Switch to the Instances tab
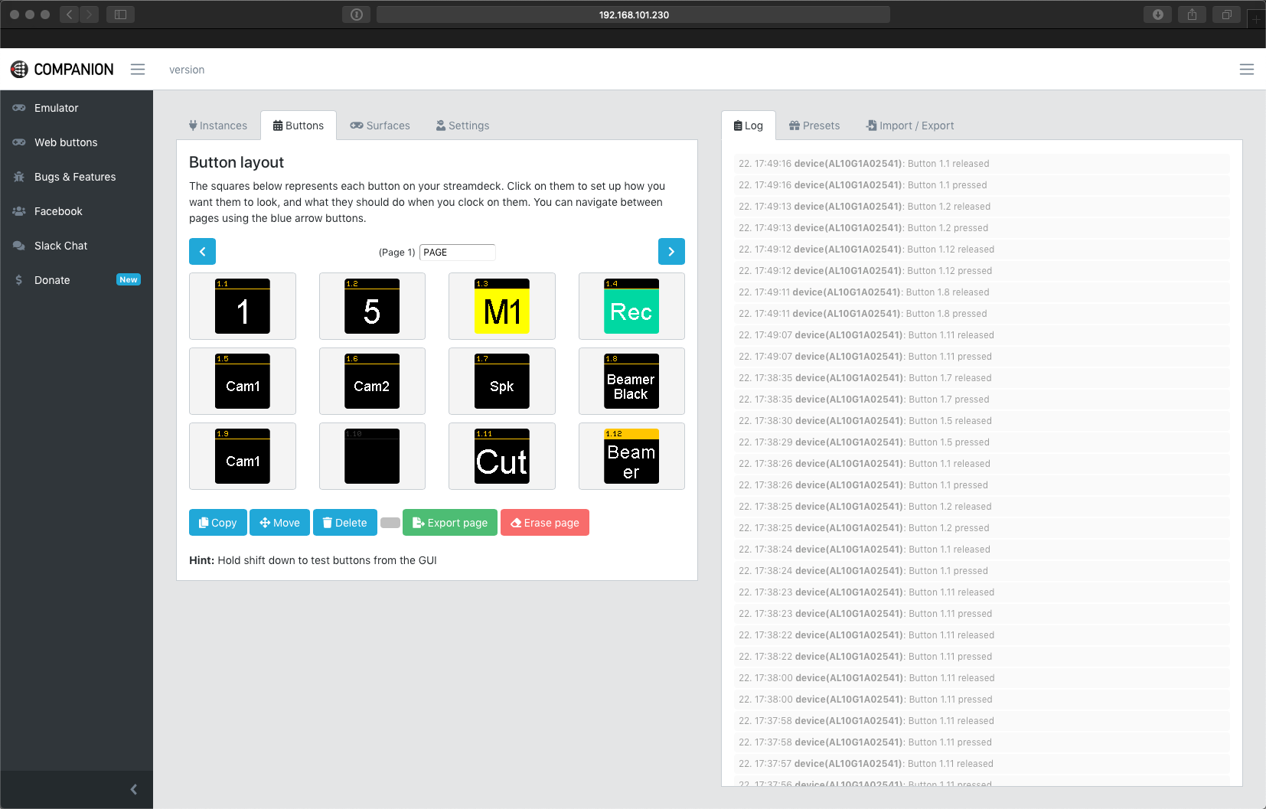Screen dimensions: 1266x809 pyautogui.click(x=218, y=126)
